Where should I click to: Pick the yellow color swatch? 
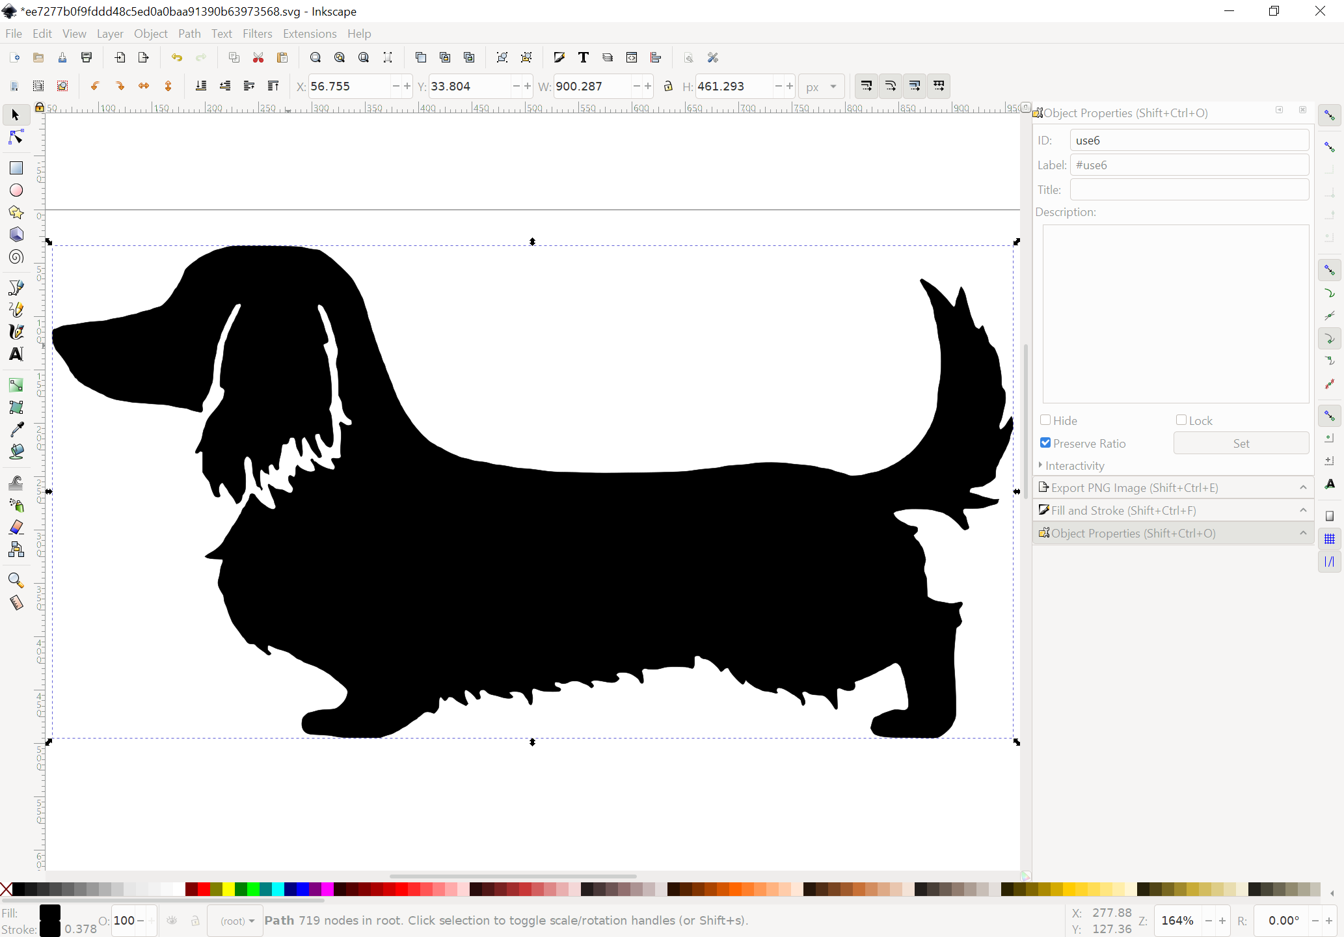coord(229,889)
